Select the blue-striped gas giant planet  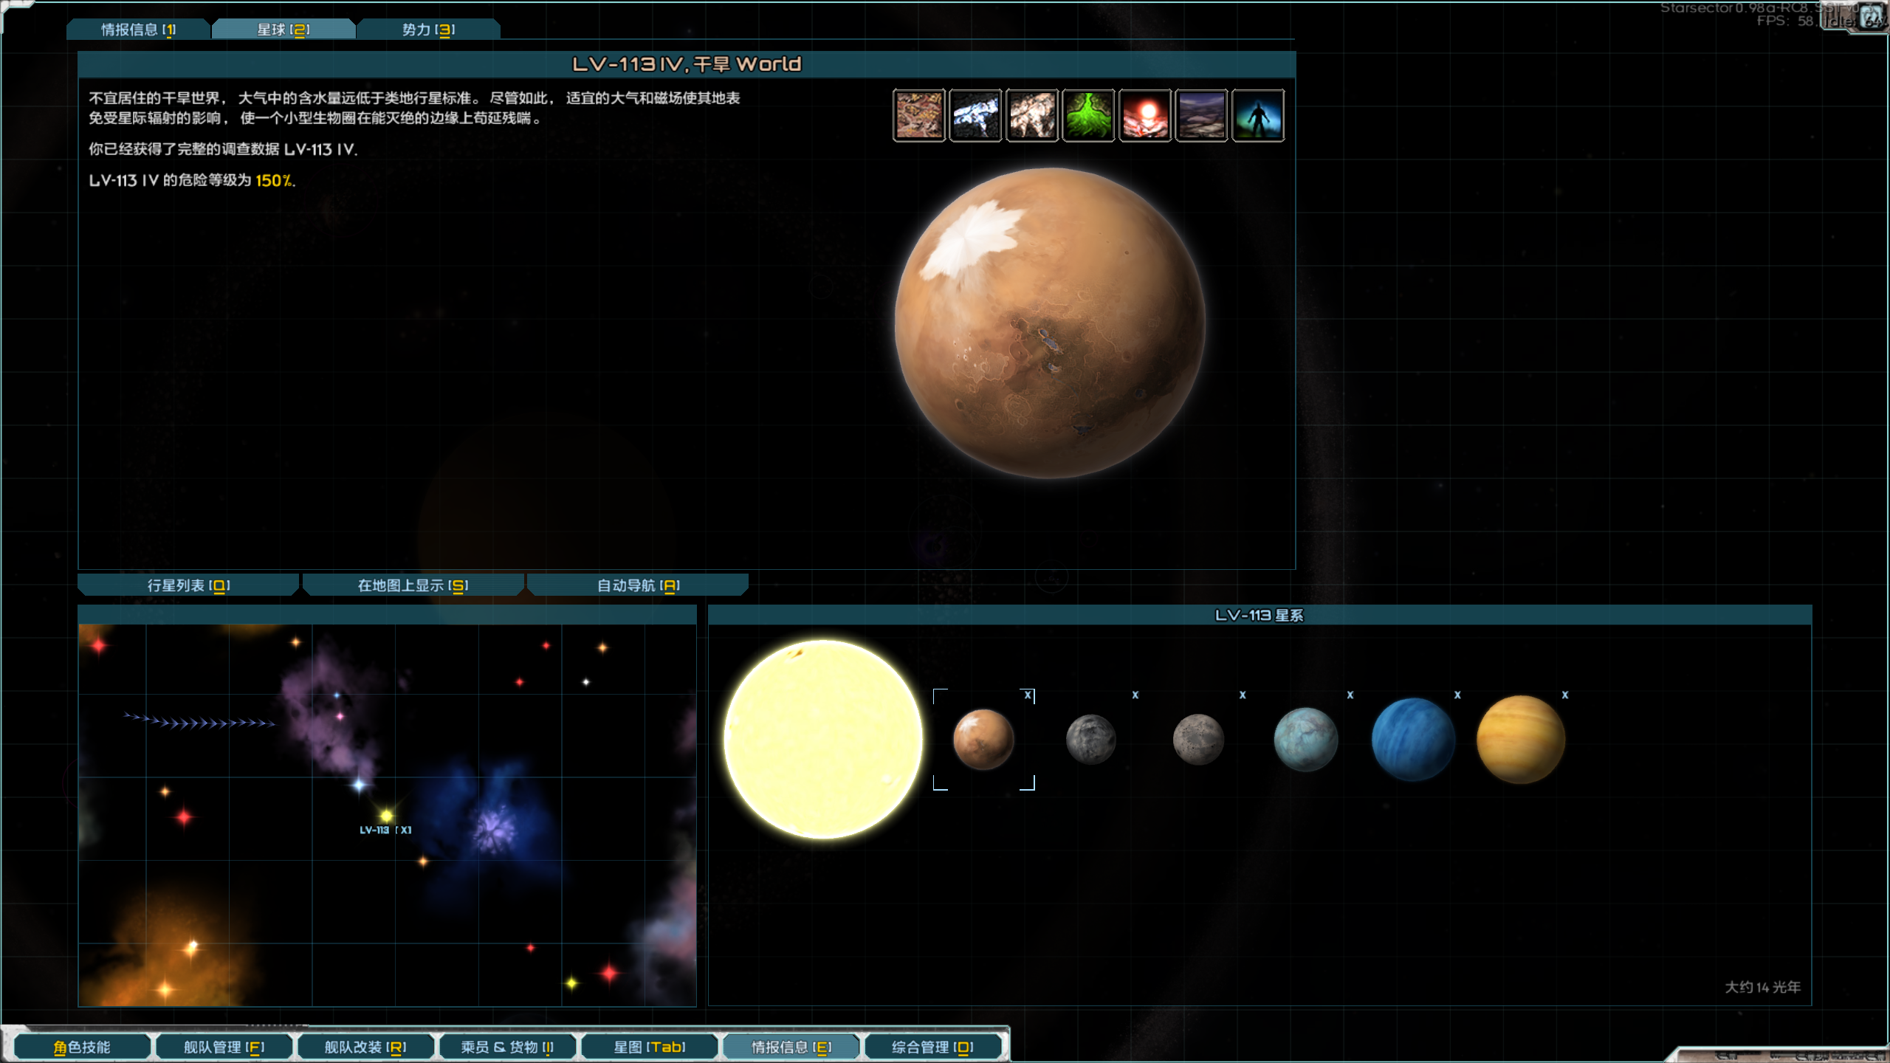1412,739
